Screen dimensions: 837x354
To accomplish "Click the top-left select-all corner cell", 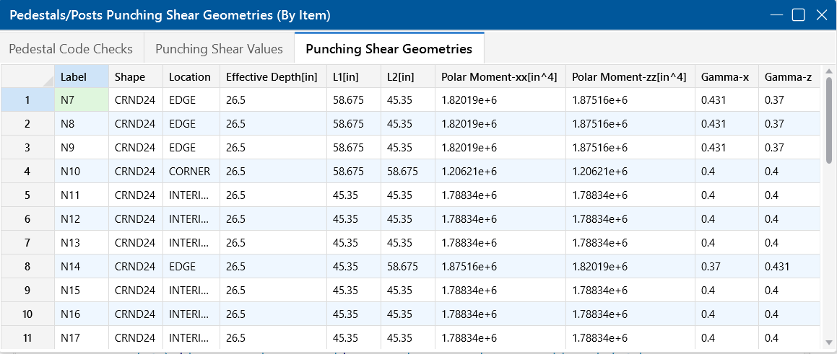I will 27,77.
